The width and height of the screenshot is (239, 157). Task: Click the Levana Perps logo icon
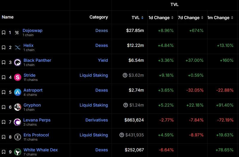point(18,122)
